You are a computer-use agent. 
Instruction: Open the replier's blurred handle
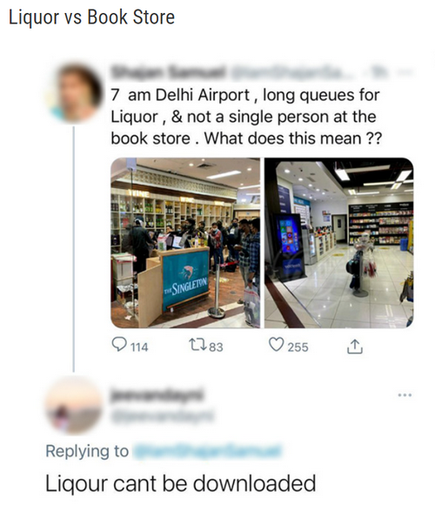162,416
